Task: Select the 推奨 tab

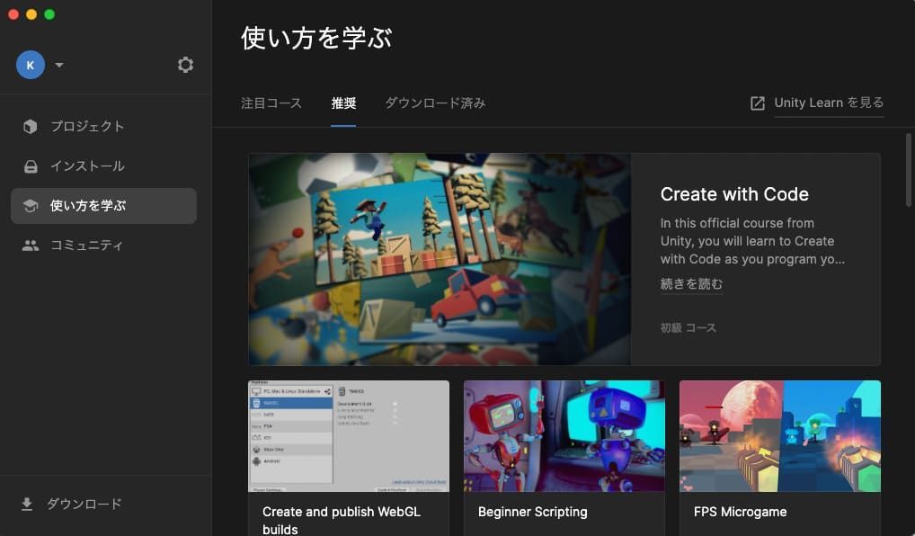Action: pyautogui.click(x=343, y=103)
